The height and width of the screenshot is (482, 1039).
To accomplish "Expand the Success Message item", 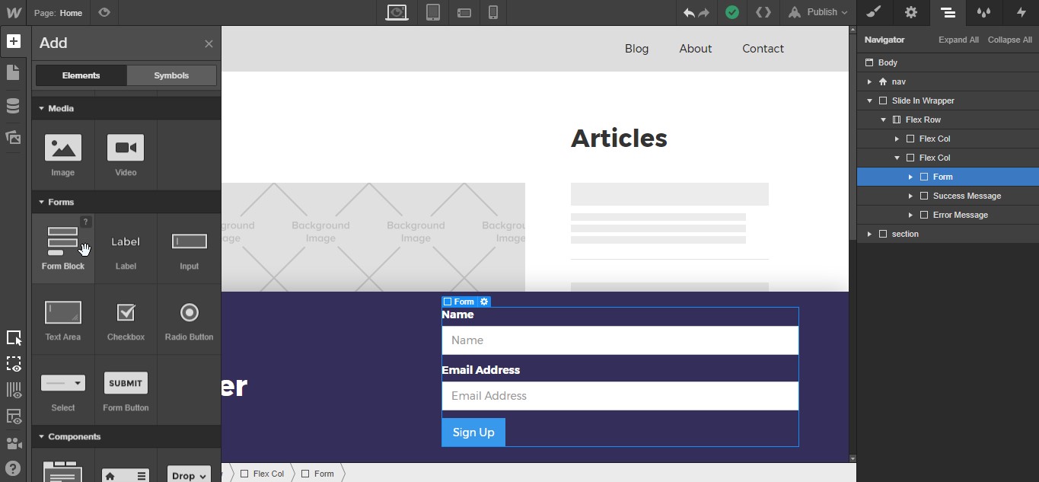I will 910,196.
